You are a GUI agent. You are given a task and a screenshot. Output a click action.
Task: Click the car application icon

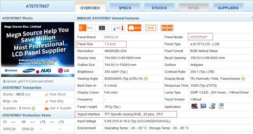point(195,106)
